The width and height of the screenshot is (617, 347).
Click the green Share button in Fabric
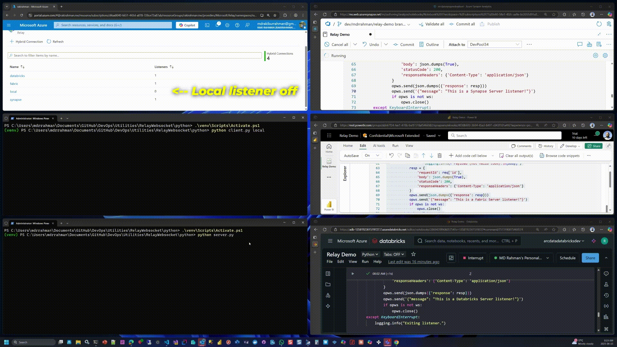pos(594,146)
